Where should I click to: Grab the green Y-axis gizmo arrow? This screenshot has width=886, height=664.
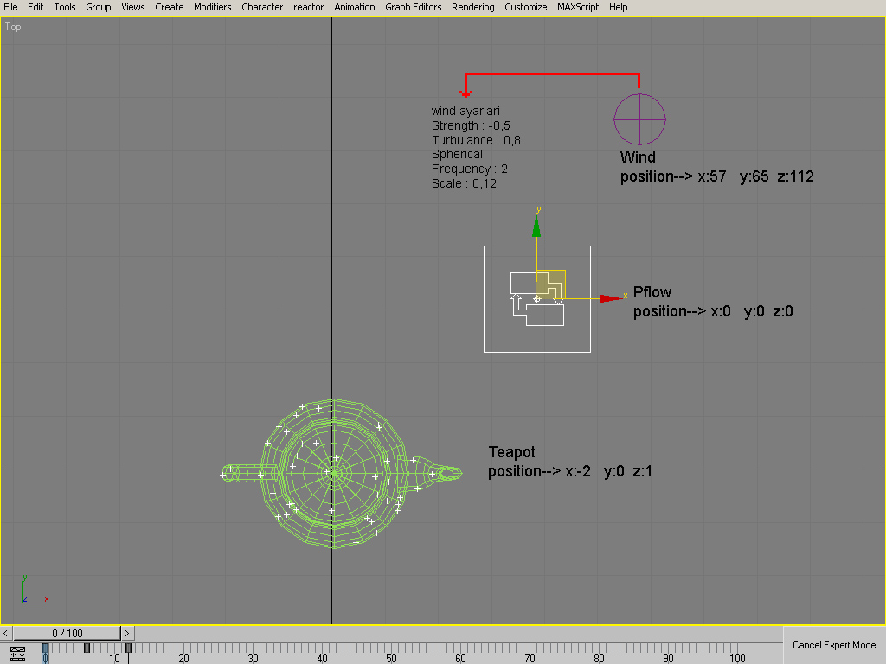[x=536, y=226]
